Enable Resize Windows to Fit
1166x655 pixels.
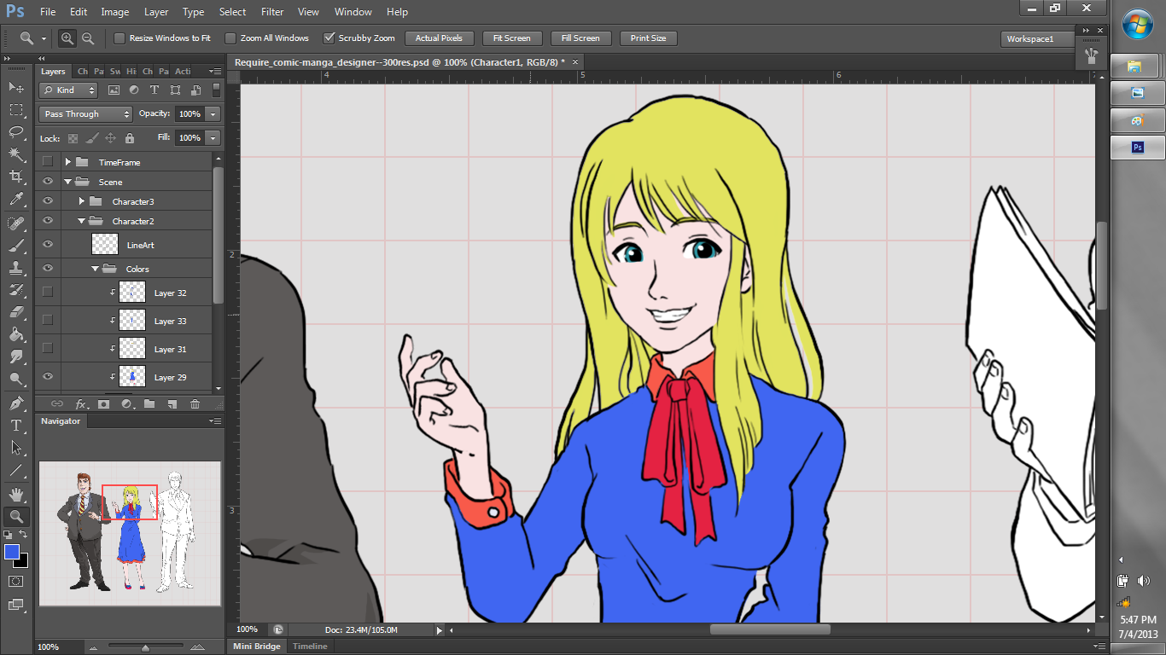pos(118,38)
